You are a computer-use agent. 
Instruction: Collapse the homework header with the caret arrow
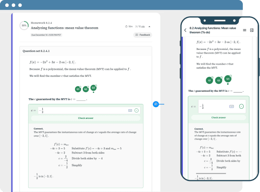coord(149,26)
